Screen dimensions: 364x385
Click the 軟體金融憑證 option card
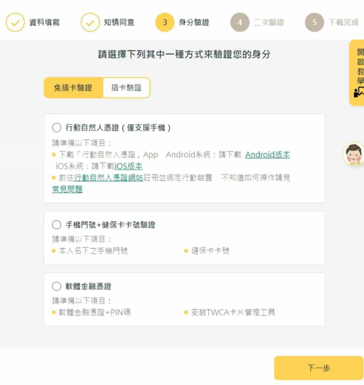point(184,299)
